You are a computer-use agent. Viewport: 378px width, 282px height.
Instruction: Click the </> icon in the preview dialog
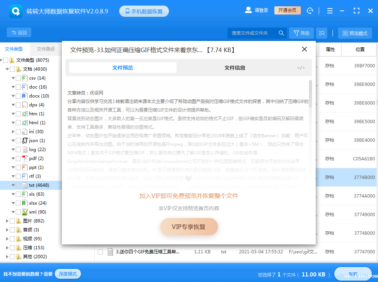coord(300,68)
